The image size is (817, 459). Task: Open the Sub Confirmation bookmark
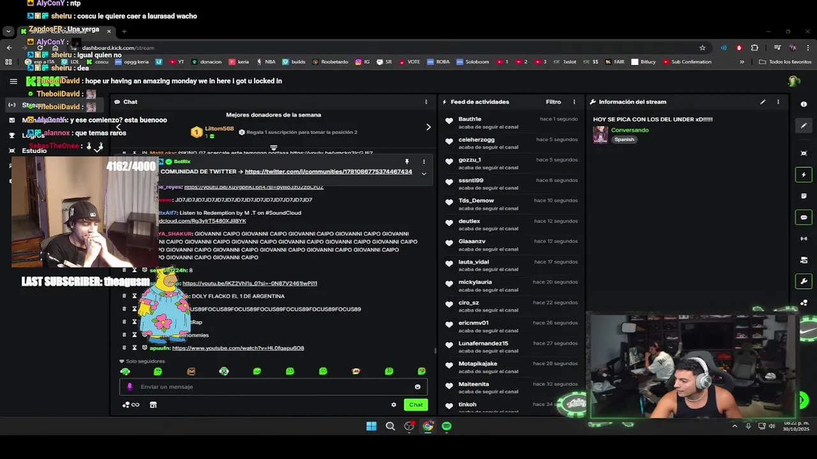tap(687, 62)
